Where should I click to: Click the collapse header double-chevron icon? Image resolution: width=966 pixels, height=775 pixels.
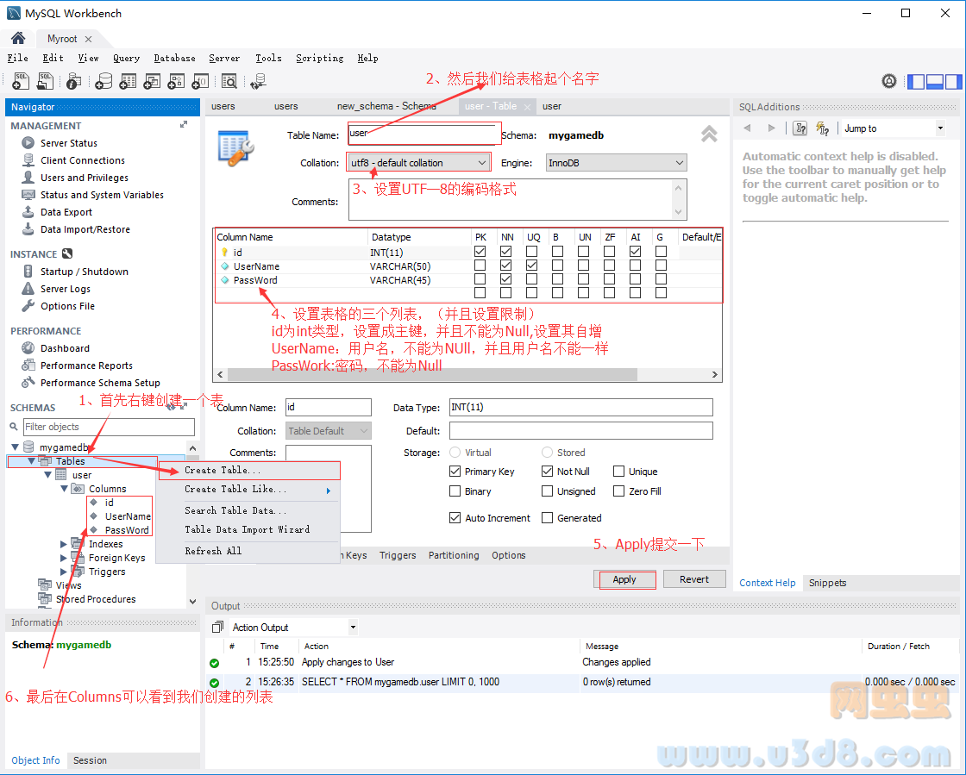click(709, 134)
